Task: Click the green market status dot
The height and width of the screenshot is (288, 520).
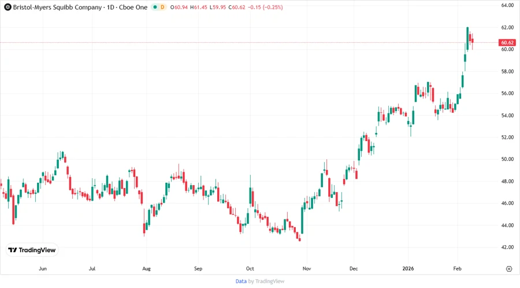Action: pos(155,7)
